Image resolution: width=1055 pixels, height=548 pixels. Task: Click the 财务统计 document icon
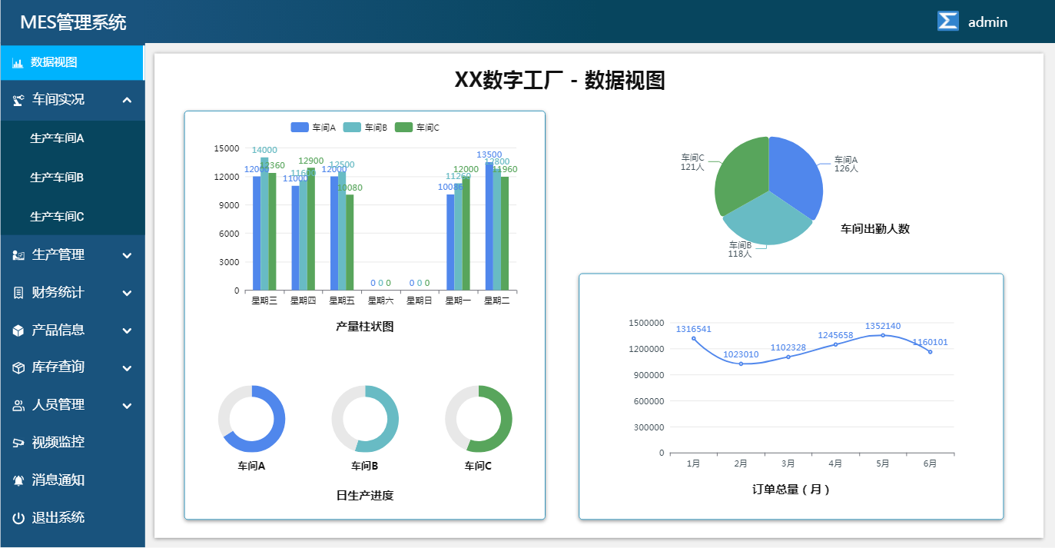click(x=18, y=293)
